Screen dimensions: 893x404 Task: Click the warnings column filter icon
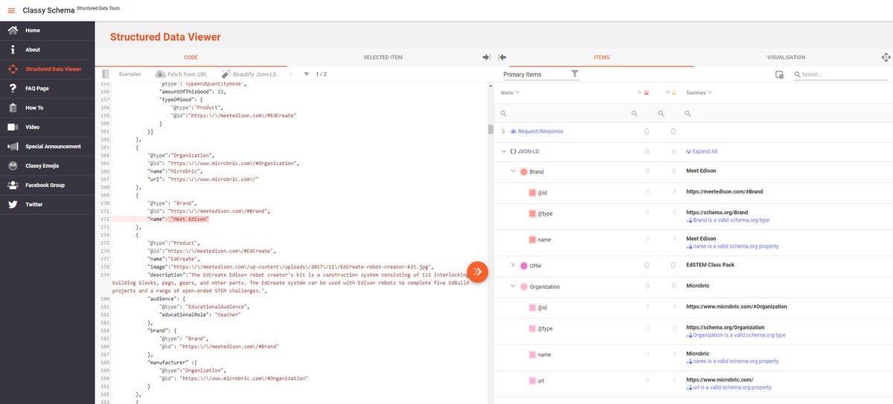[668, 93]
